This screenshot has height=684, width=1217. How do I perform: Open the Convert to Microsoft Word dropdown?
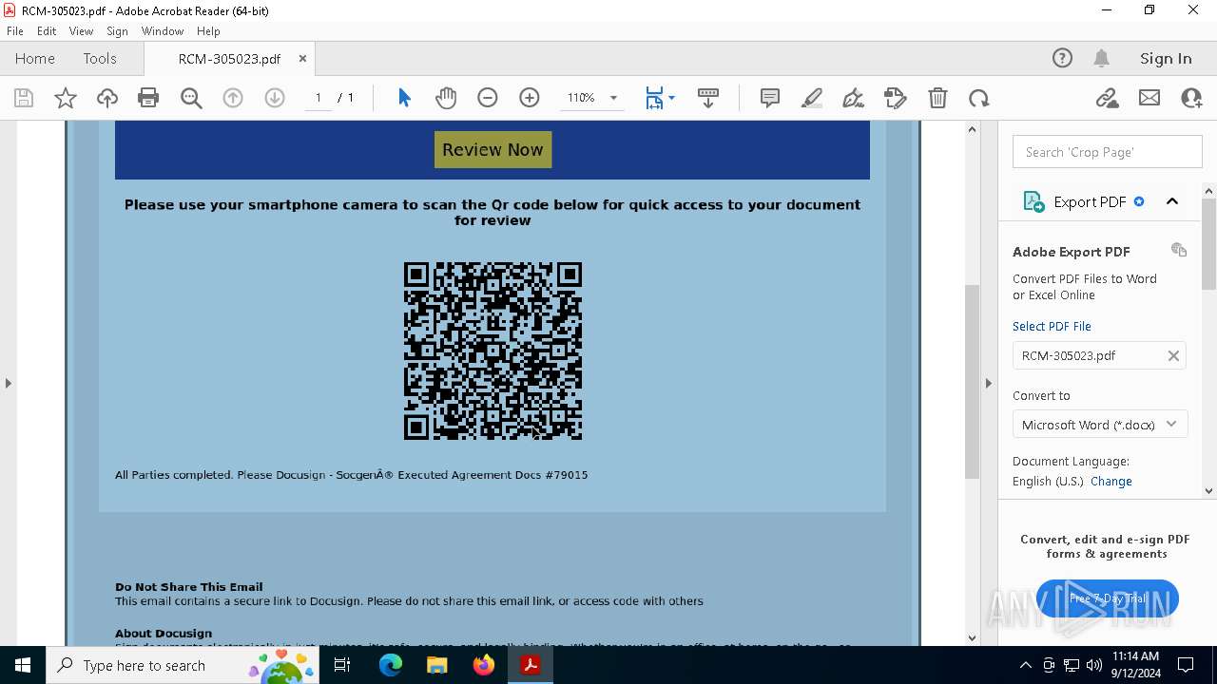[1099, 425]
